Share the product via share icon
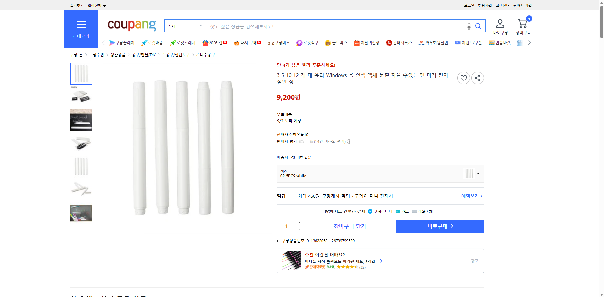 (477, 78)
